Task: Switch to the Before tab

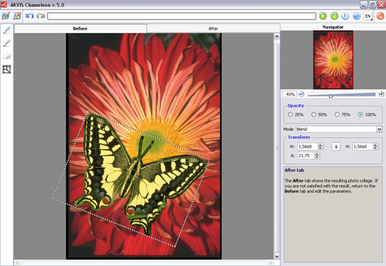Action: (x=81, y=28)
